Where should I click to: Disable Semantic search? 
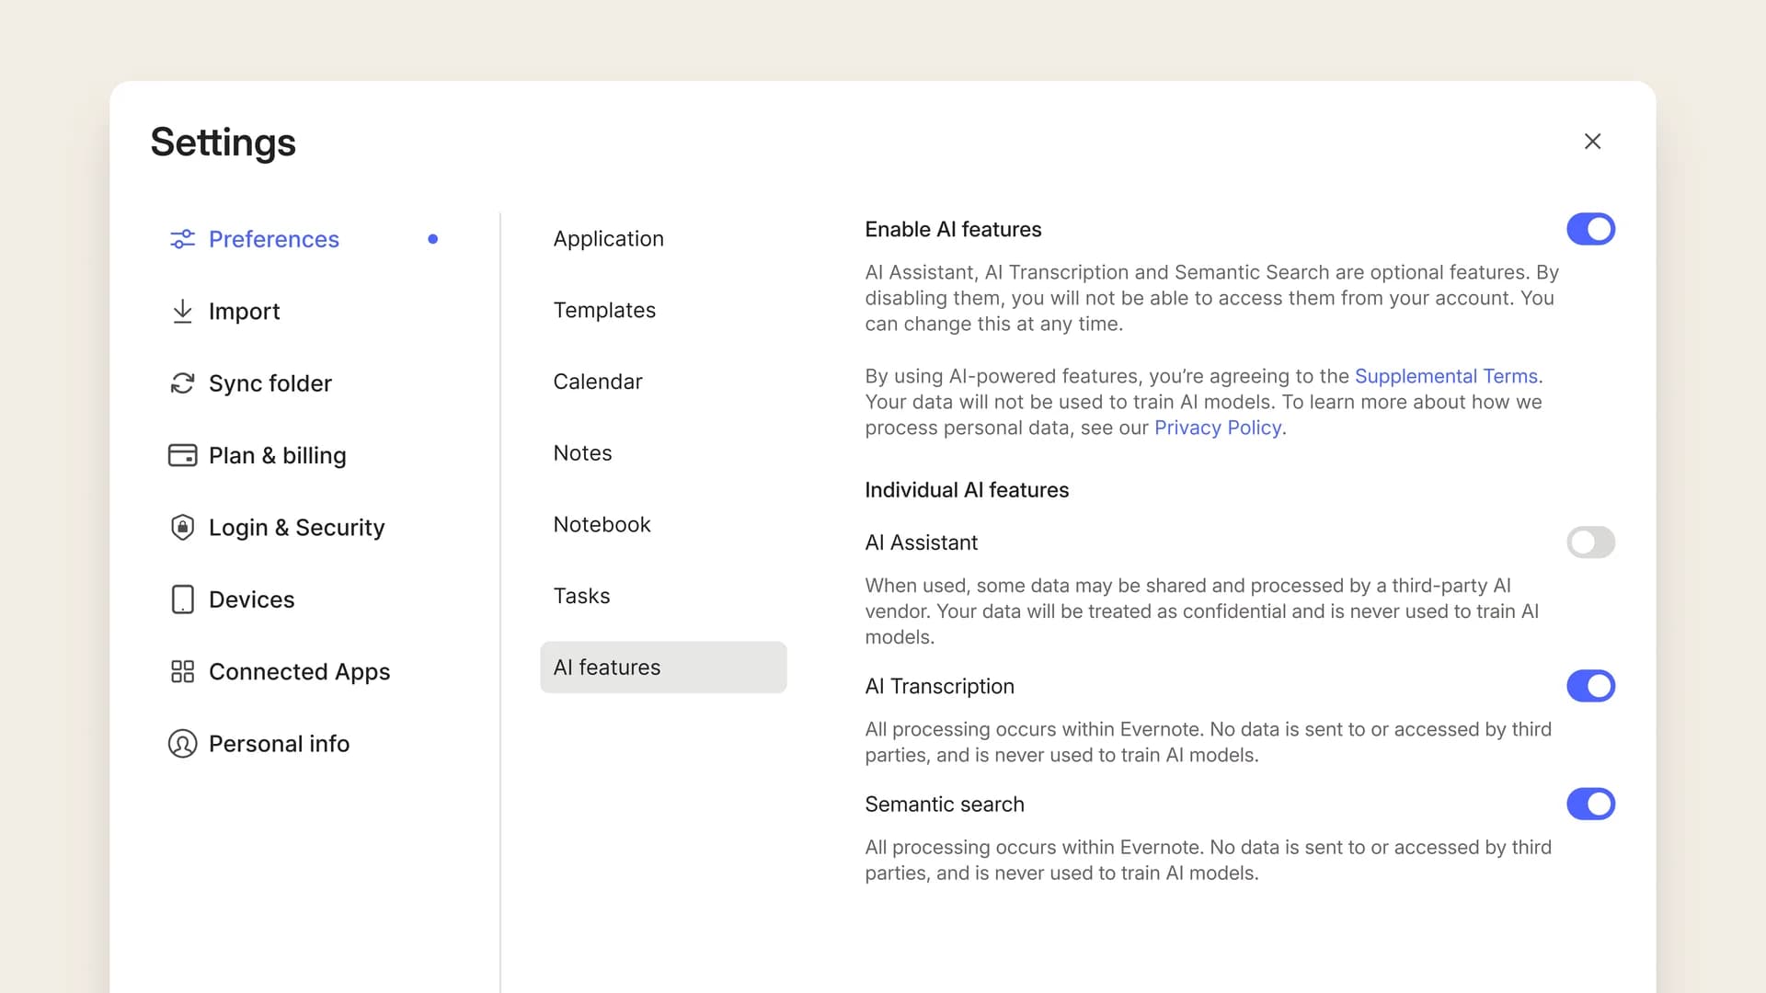(1590, 804)
